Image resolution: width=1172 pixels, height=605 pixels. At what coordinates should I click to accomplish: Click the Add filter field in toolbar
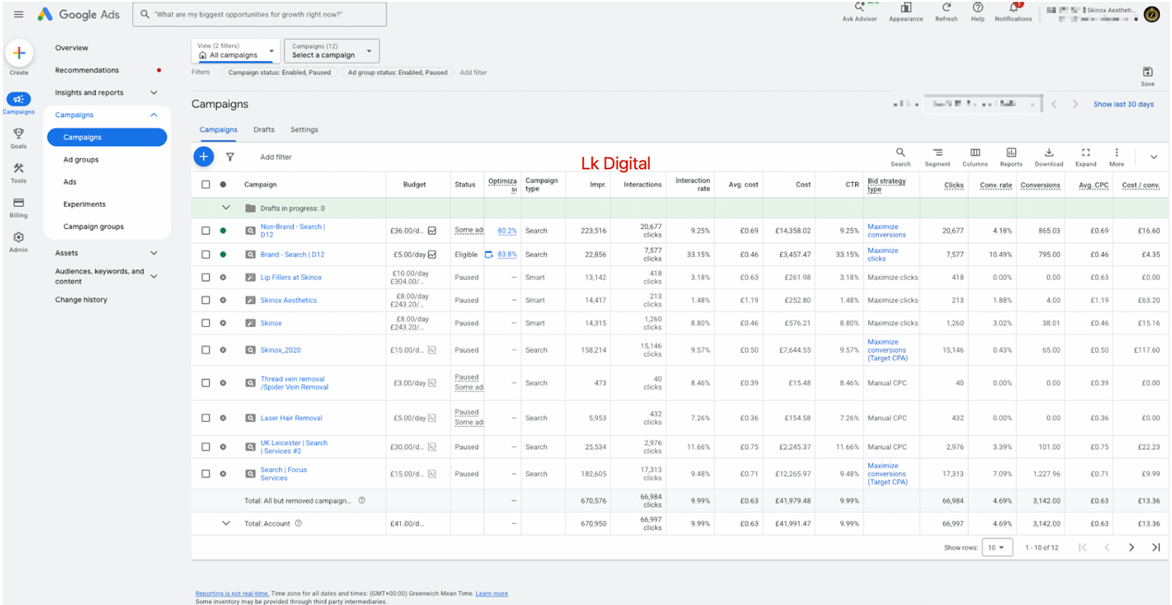point(275,157)
